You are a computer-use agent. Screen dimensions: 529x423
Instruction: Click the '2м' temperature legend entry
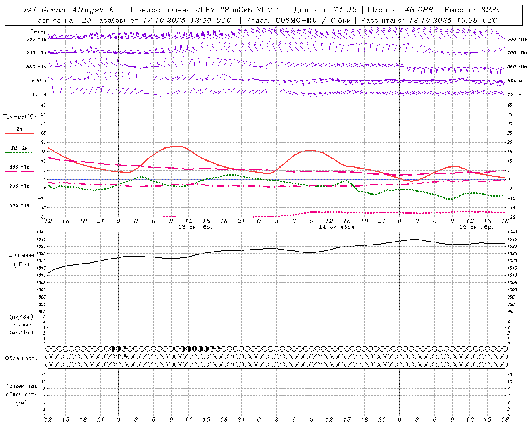19,129
